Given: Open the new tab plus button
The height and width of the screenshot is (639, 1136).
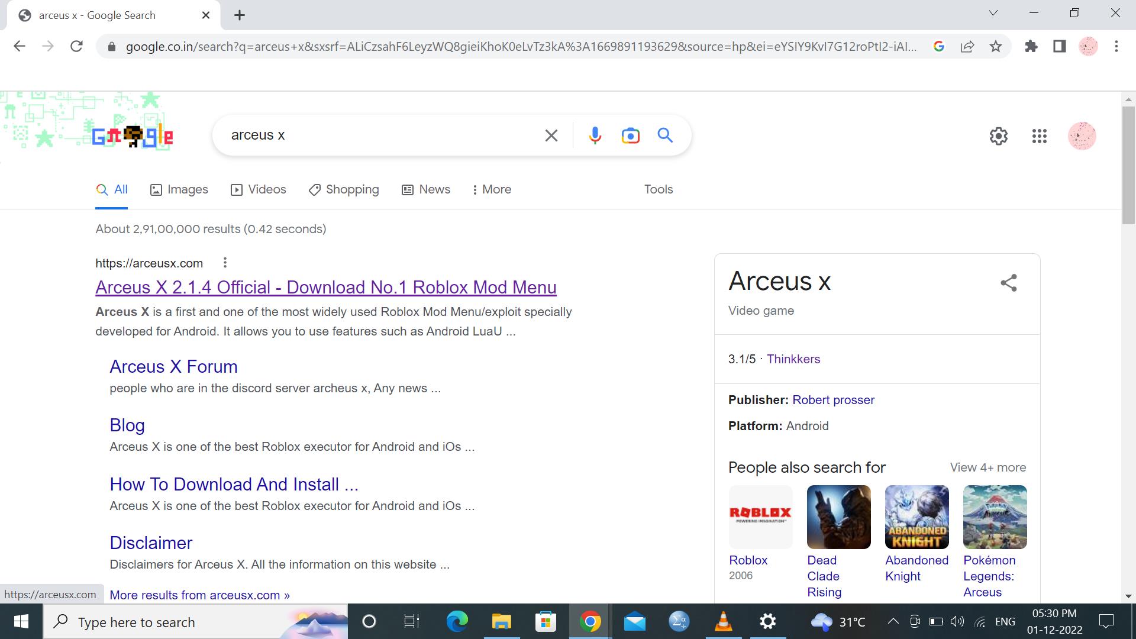Looking at the screenshot, I should [x=240, y=15].
